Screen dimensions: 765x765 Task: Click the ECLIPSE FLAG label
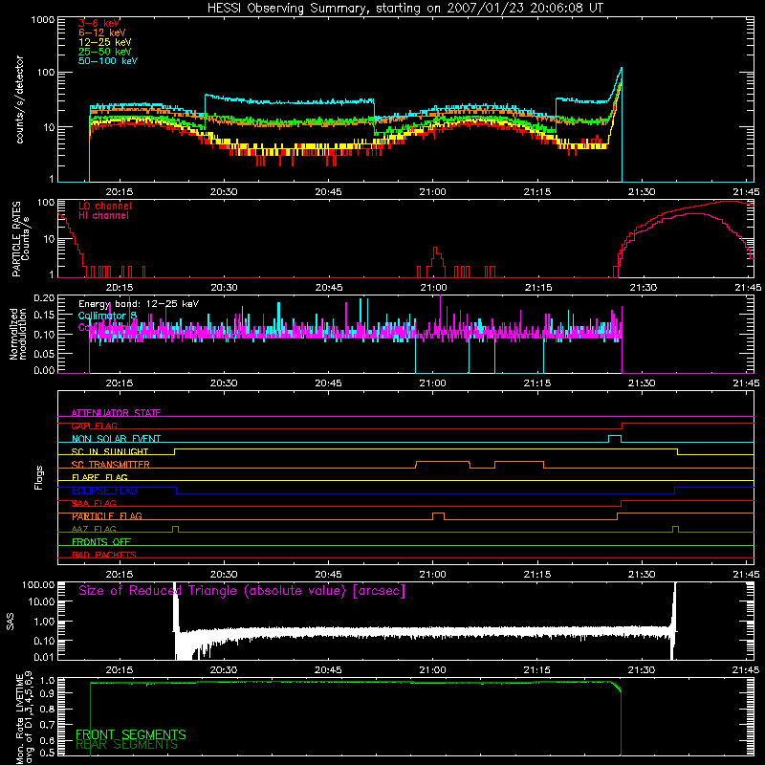coord(104,491)
